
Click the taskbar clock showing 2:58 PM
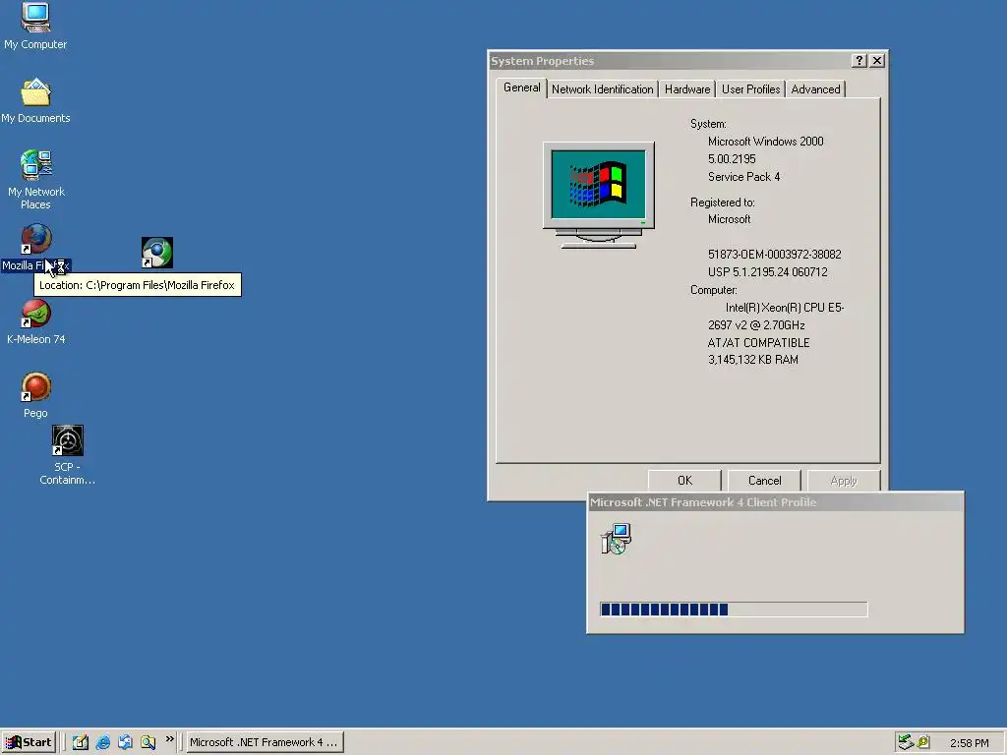point(969,743)
